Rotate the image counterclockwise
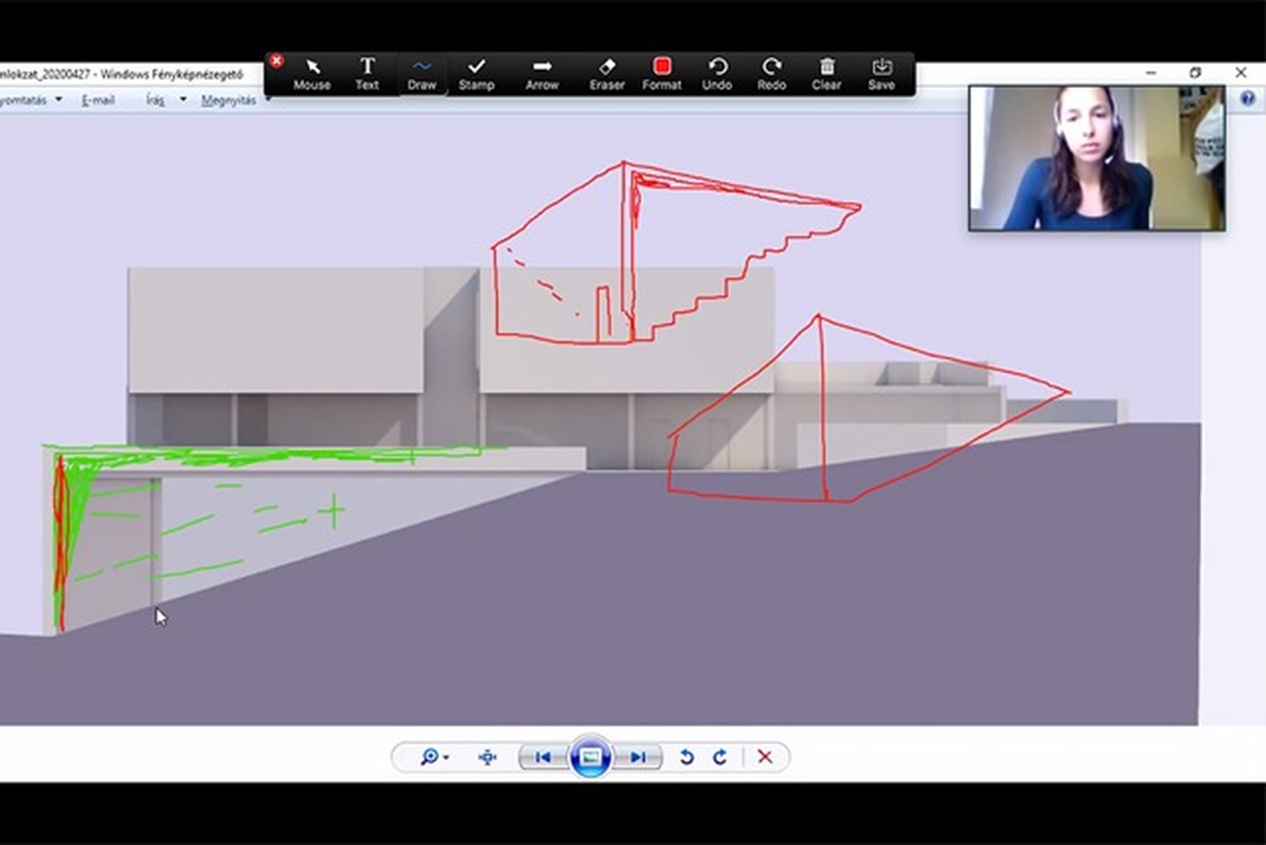 tap(686, 757)
